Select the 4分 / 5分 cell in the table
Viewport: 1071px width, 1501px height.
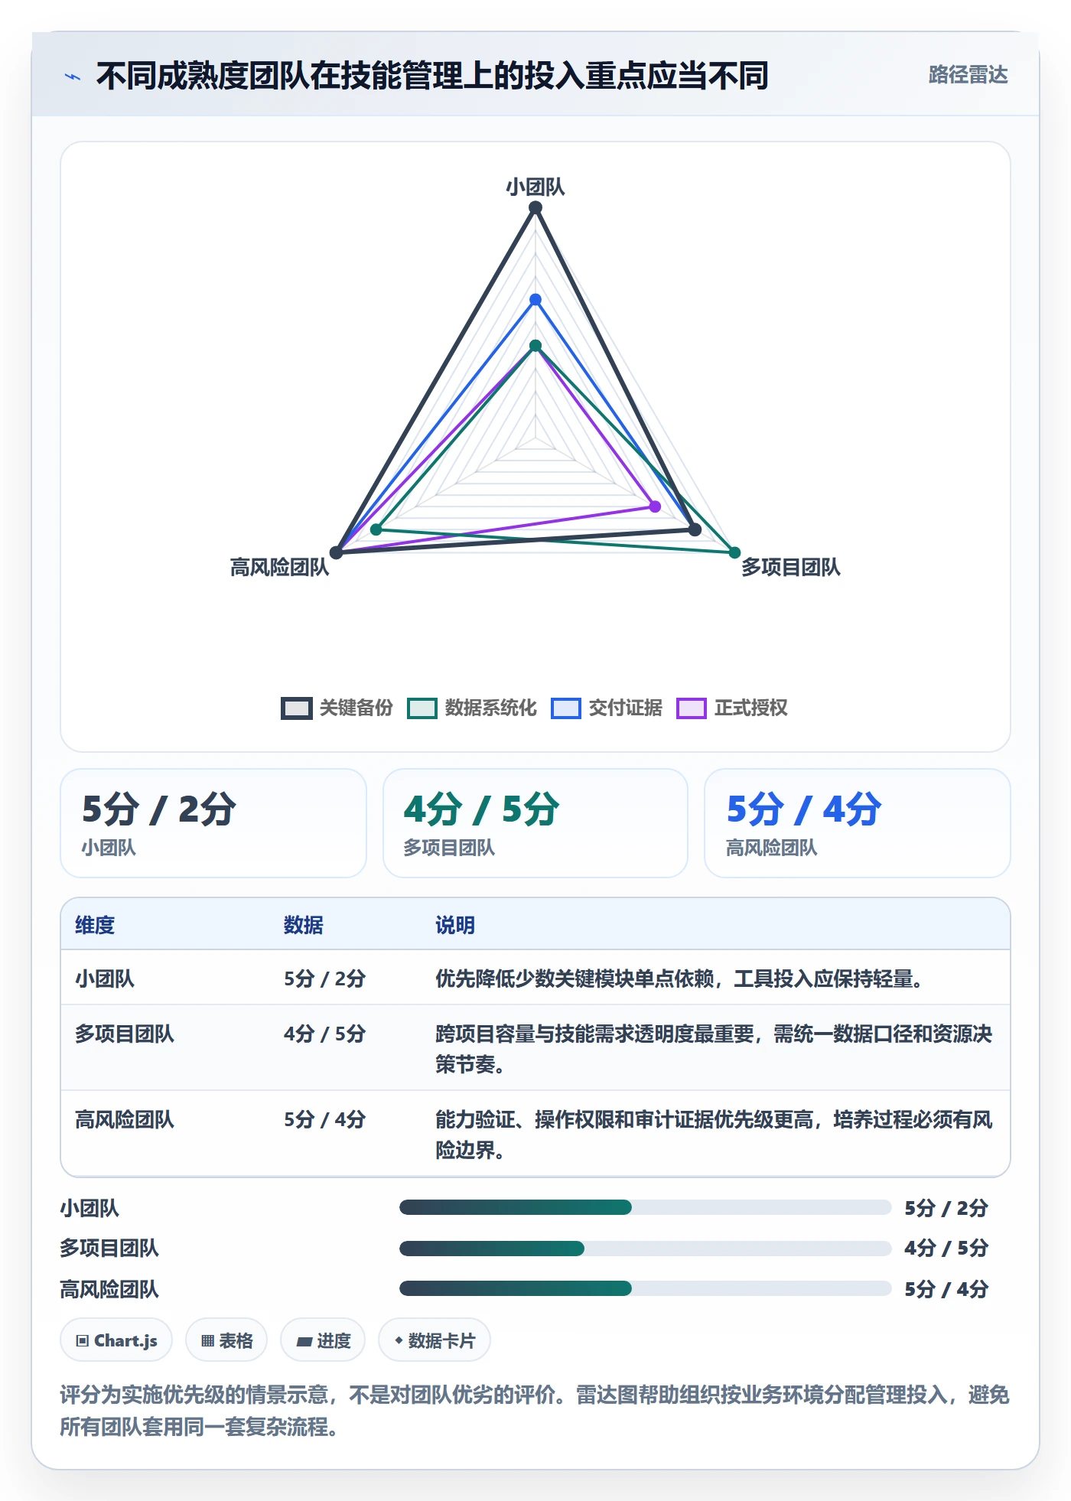click(x=325, y=1034)
